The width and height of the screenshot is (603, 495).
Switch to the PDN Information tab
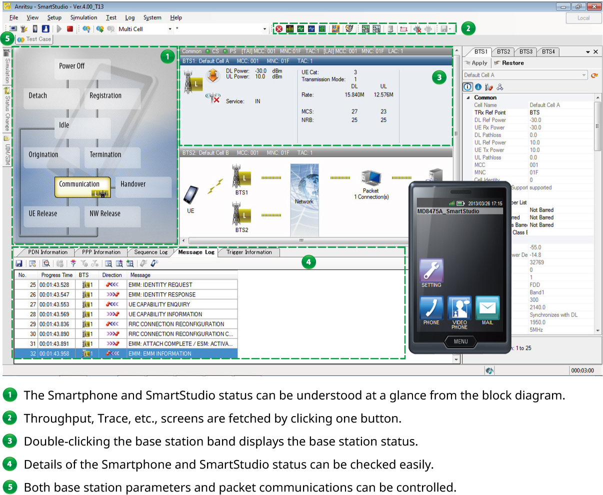click(47, 252)
